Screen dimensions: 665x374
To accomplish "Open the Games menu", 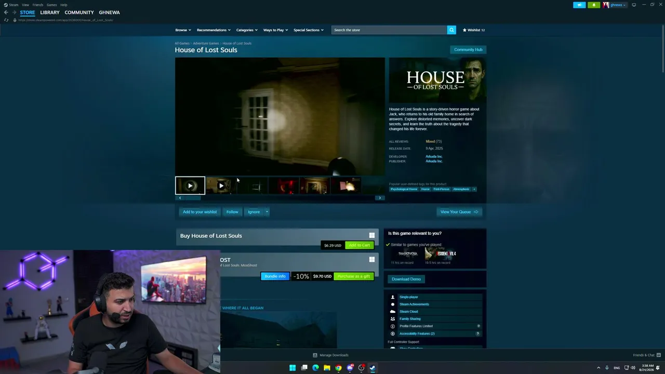I will click(x=52, y=5).
